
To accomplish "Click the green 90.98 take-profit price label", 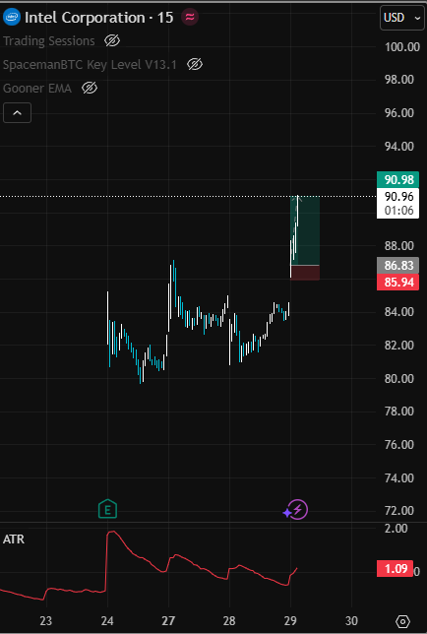I will (x=397, y=179).
